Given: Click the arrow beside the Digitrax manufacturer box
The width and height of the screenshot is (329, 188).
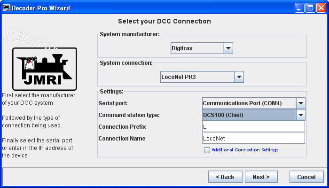Looking at the screenshot, I should tap(228, 48).
